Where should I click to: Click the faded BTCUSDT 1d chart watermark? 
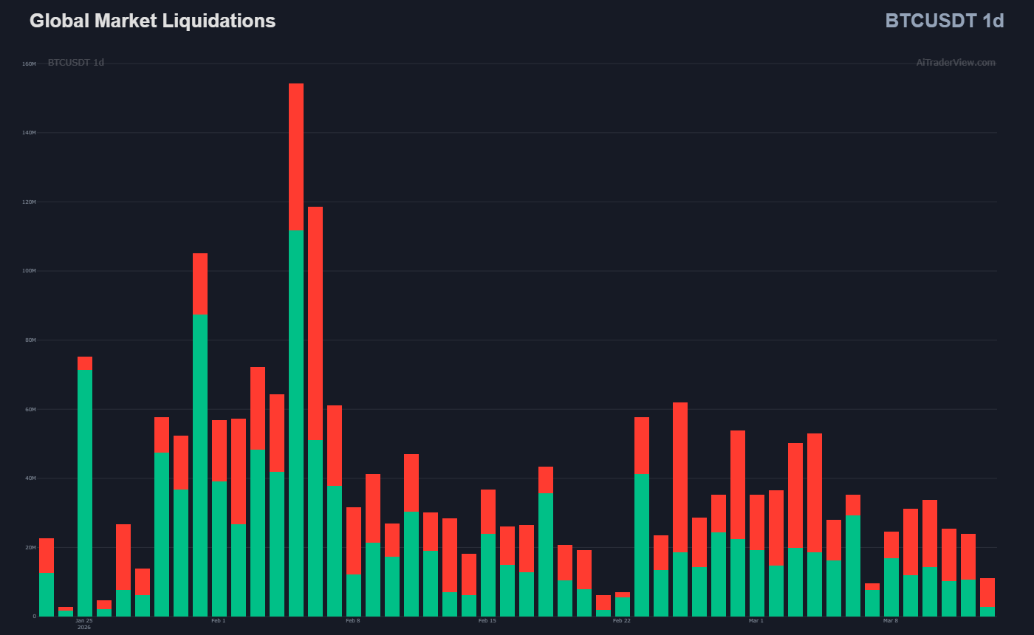pyautogui.click(x=76, y=63)
